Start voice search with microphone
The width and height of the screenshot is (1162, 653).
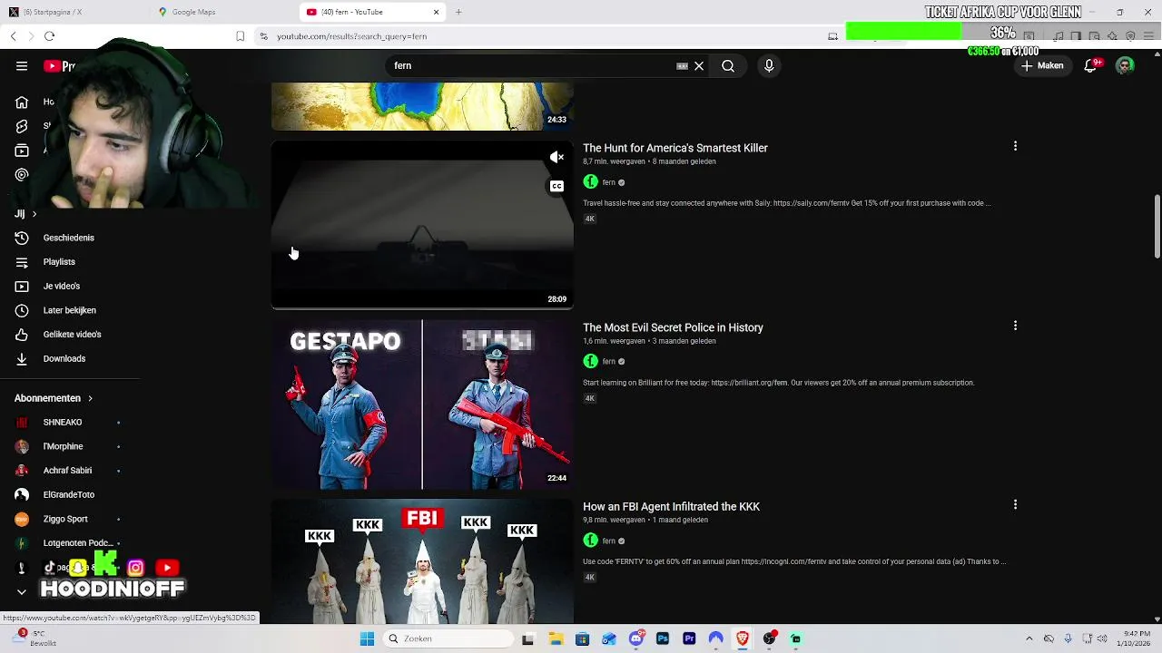coord(769,65)
